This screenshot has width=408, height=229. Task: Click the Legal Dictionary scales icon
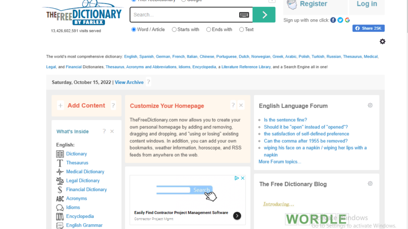(60, 181)
